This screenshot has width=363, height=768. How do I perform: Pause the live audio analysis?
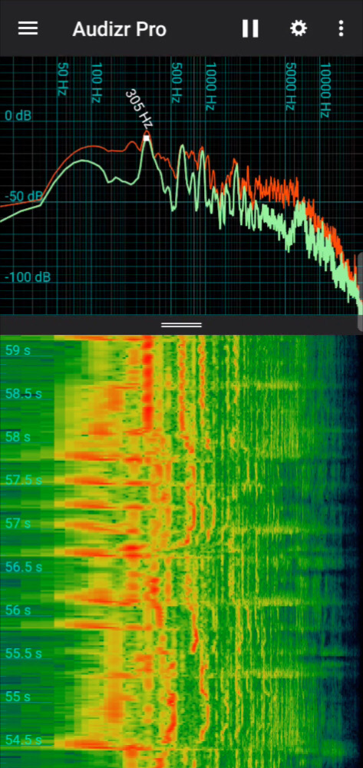pos(250,29)
